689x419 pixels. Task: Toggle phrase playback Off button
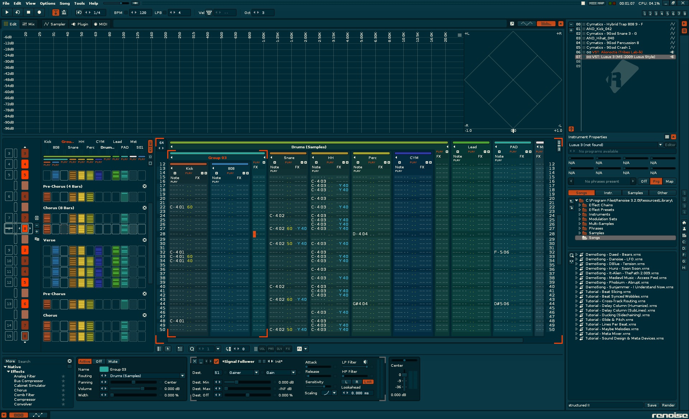point(644,181)
